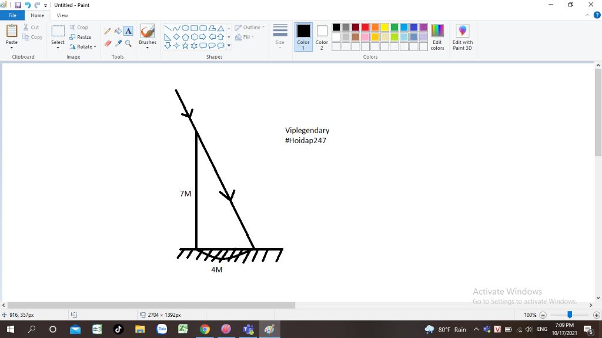Pick the Oval shape
The width and height of the screenshot is (602, 338).
pos(185,28)
